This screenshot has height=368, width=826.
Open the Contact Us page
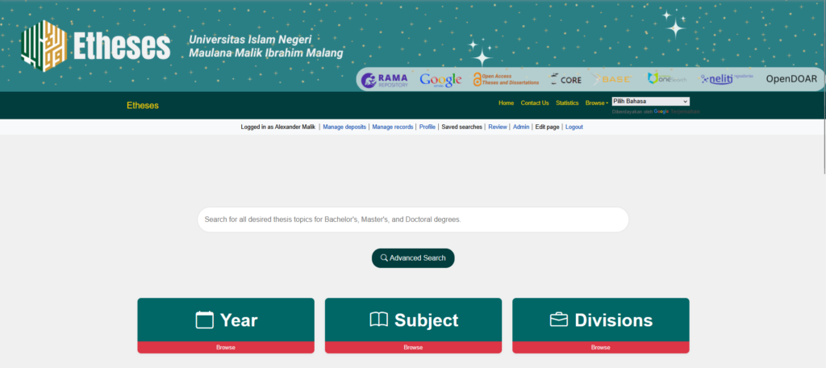pyautogui.click(x=534, y=103)
